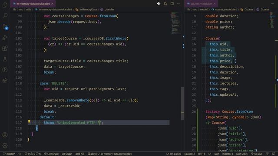Change end of line sequence LF
The width and height of the screenshot is (278, 156).
(x=210, y=154)
